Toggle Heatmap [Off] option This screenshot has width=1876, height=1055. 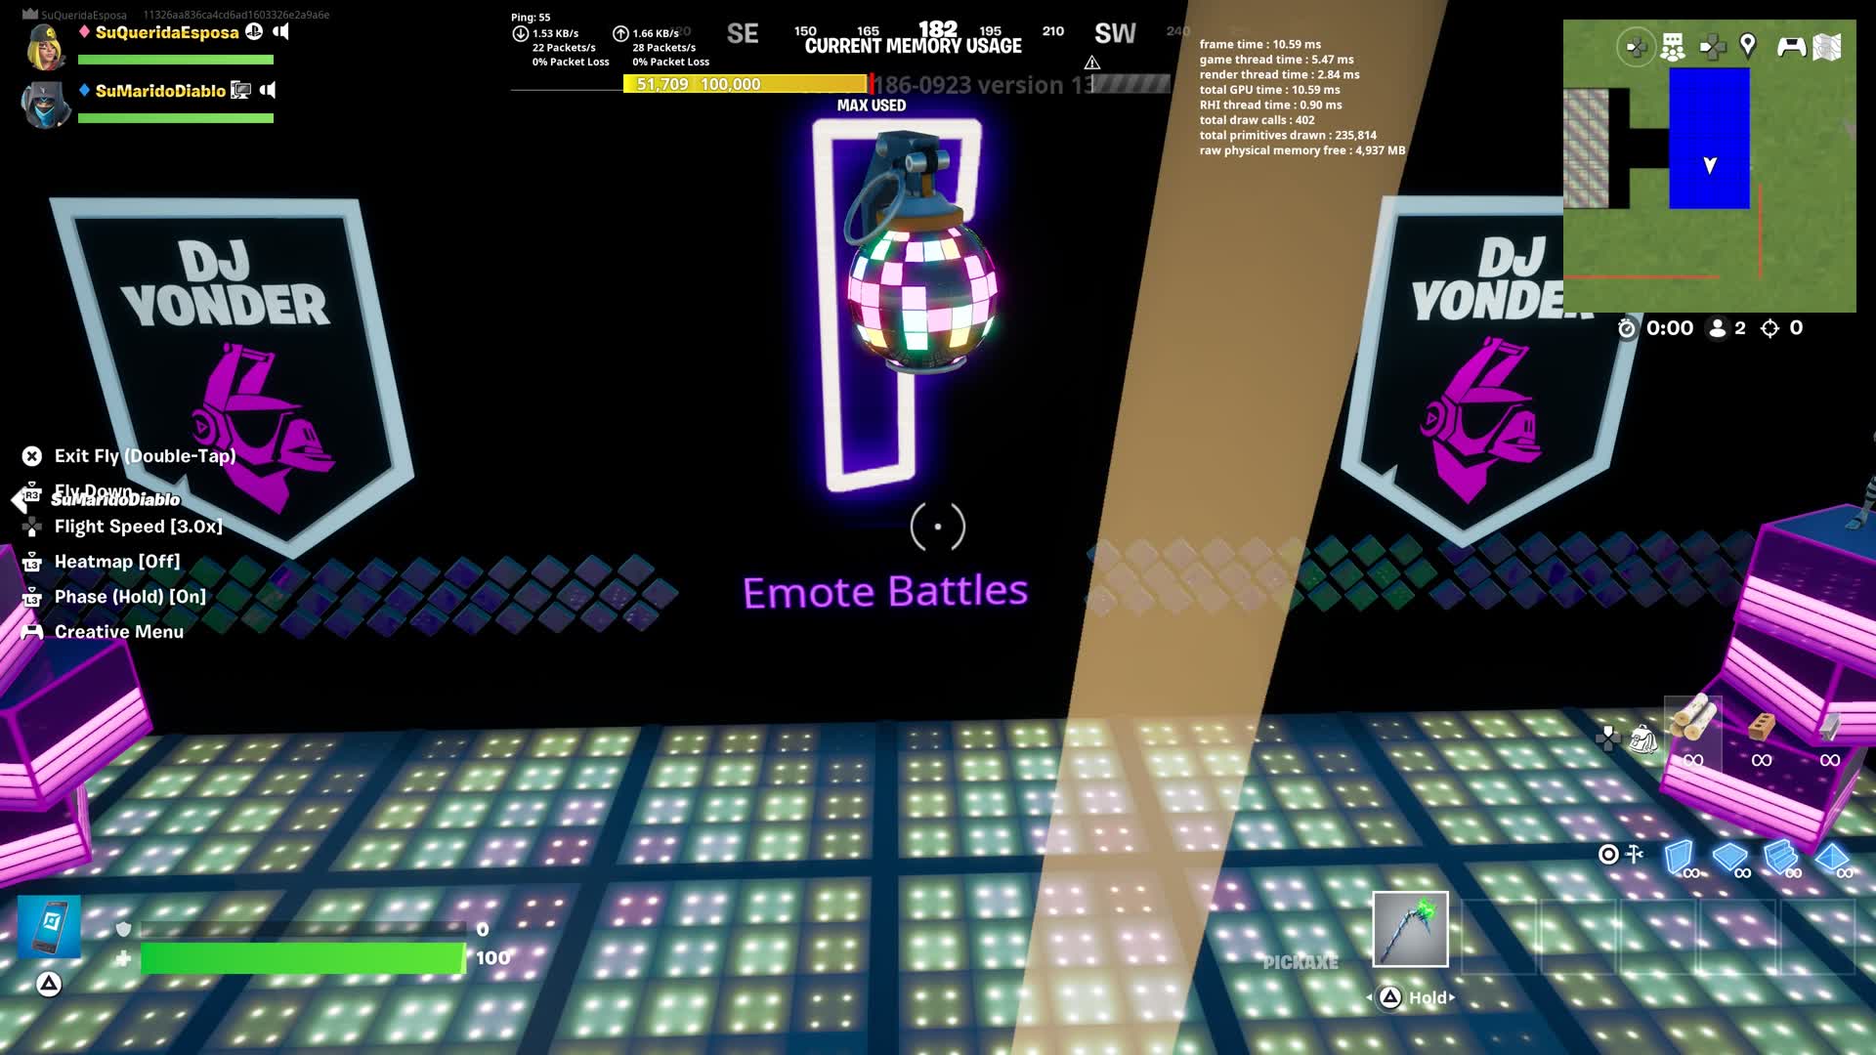point(117,562)
